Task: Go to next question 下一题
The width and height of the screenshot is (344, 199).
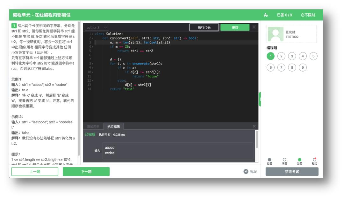Action: pos(86,172)
